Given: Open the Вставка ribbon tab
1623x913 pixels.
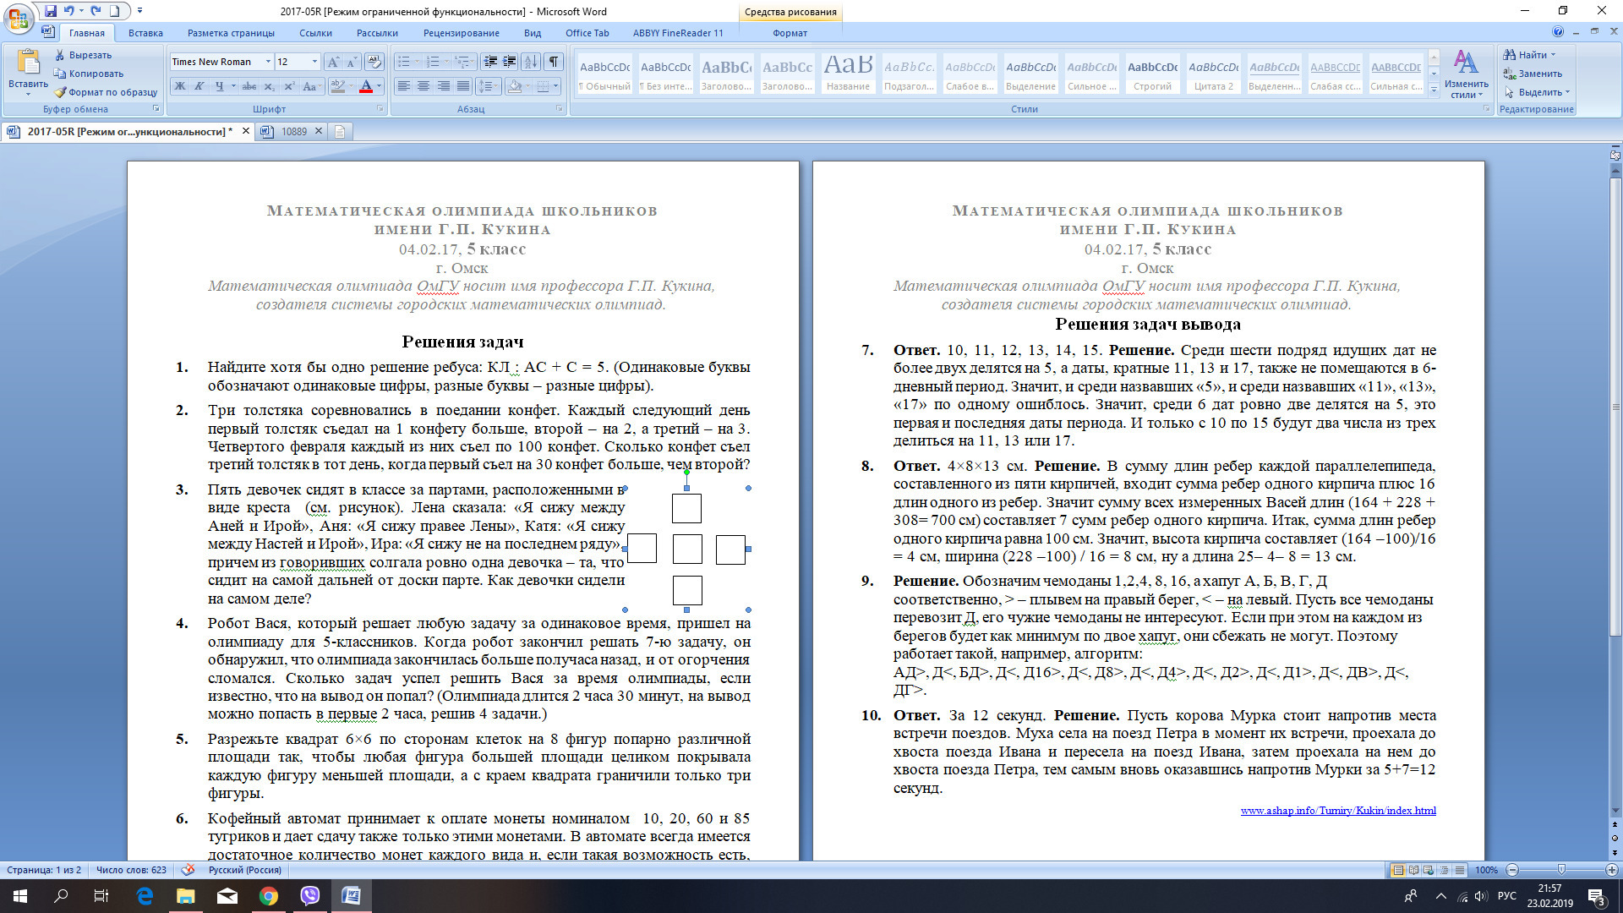Looking at the screenshot, I should [145, 33].
